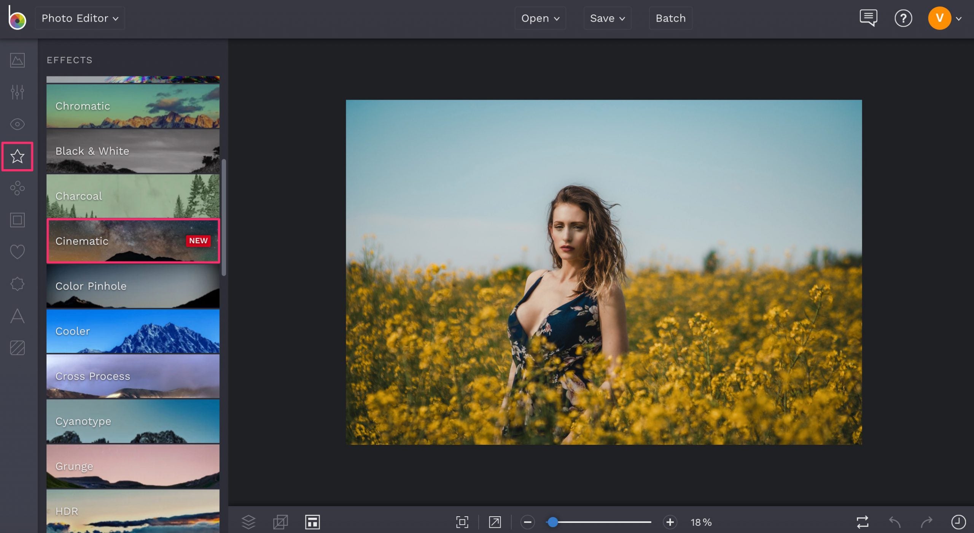Click the help question mark button

pyautogui.click(x=903, y=18)
